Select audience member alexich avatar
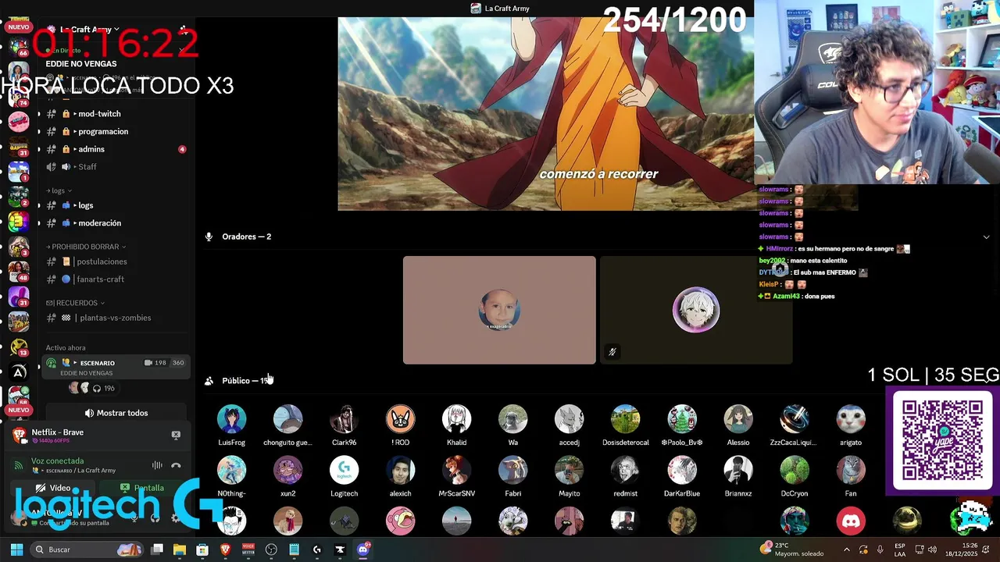Image resolution: width=1000 pixels, height=562 pixels. [x=400, y=471]
